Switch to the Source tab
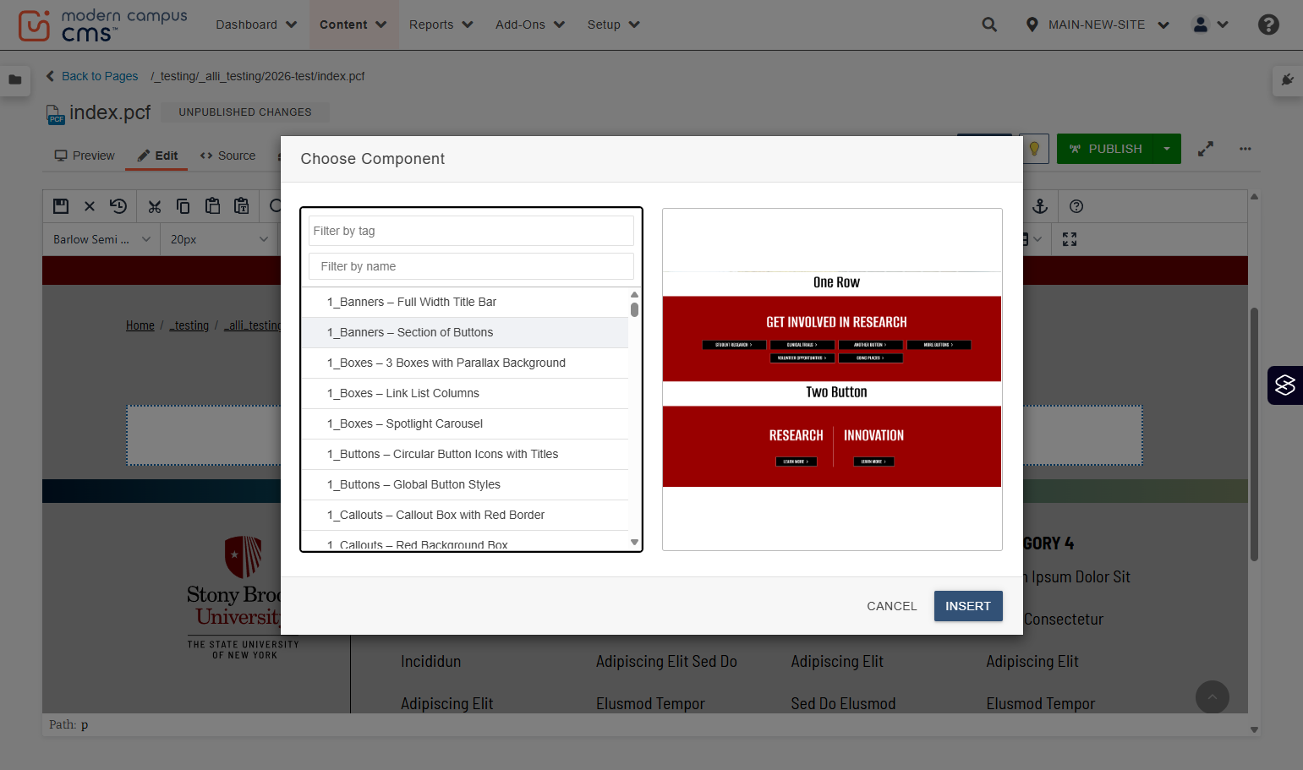 [x=227, y=156]
